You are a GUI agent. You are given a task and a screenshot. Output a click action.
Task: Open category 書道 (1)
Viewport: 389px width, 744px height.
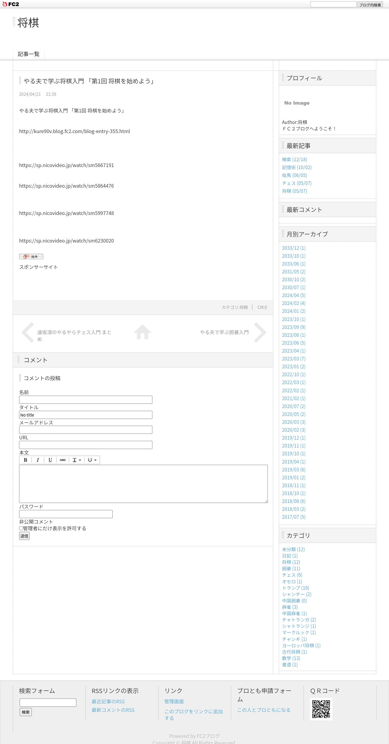pyautogui.click(x=290, y=665)
